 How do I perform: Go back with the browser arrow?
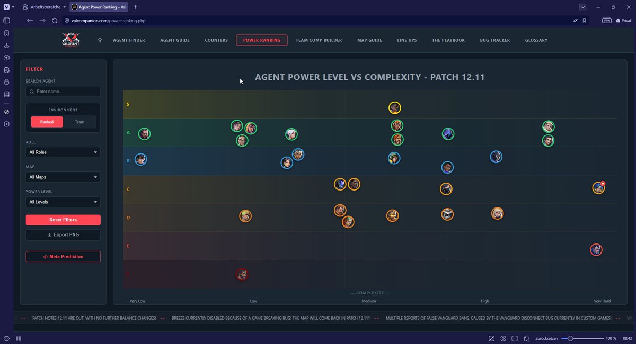click(x=30, y=21)
